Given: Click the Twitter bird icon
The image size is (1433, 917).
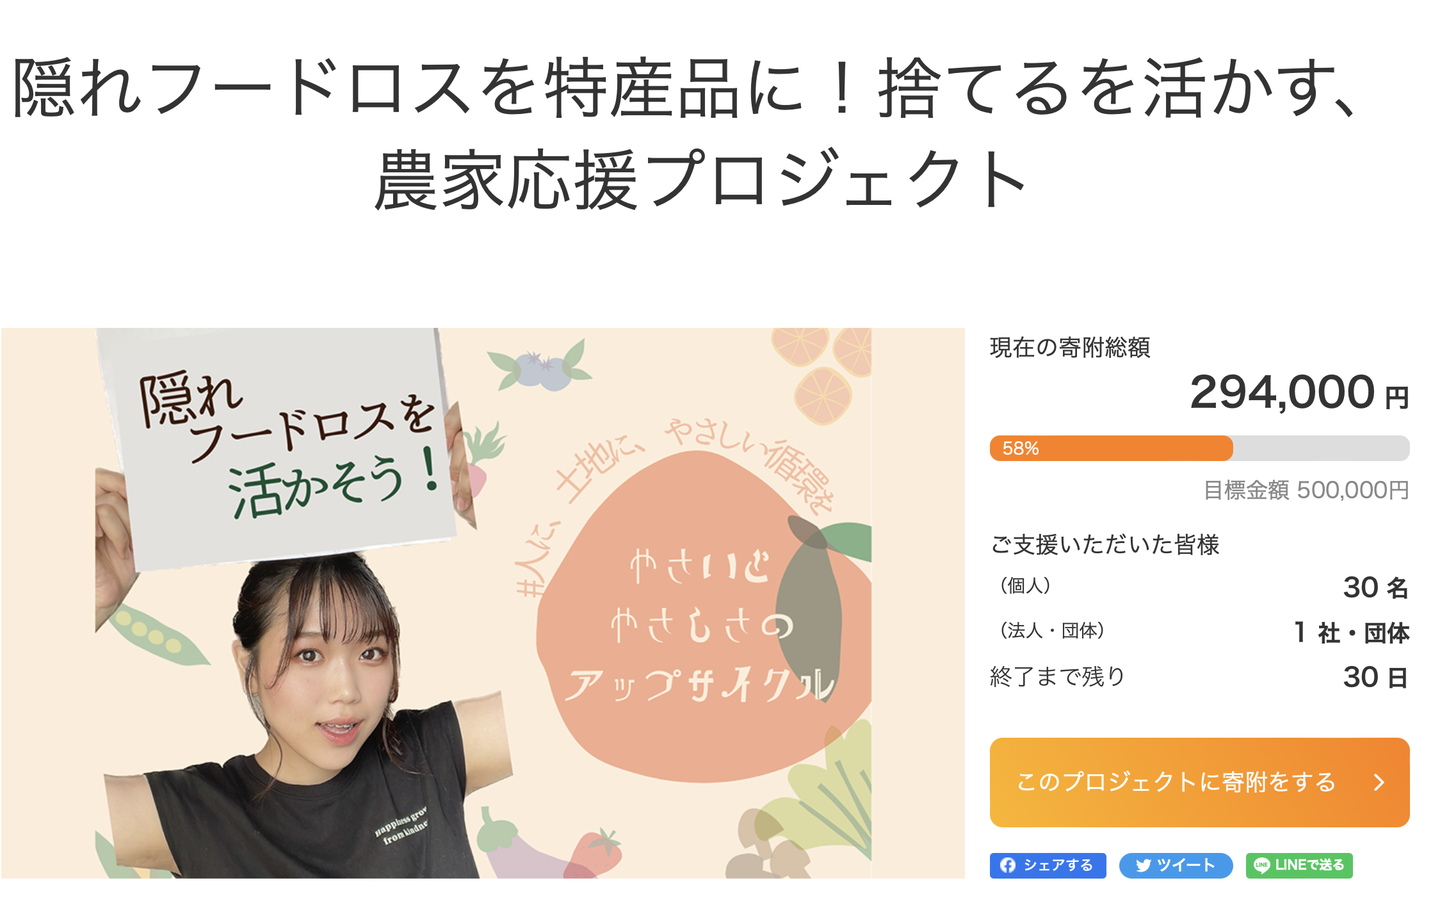Looking at the screenshot, I should 1143,866.
